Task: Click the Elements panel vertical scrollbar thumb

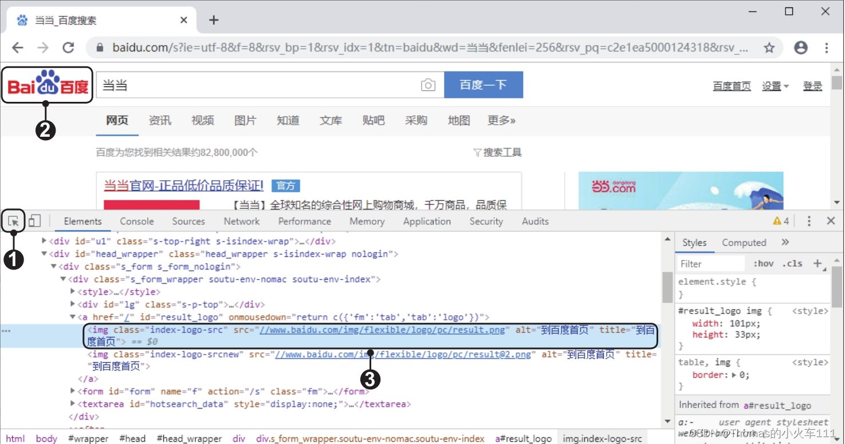Action: (x=667, y=287)
